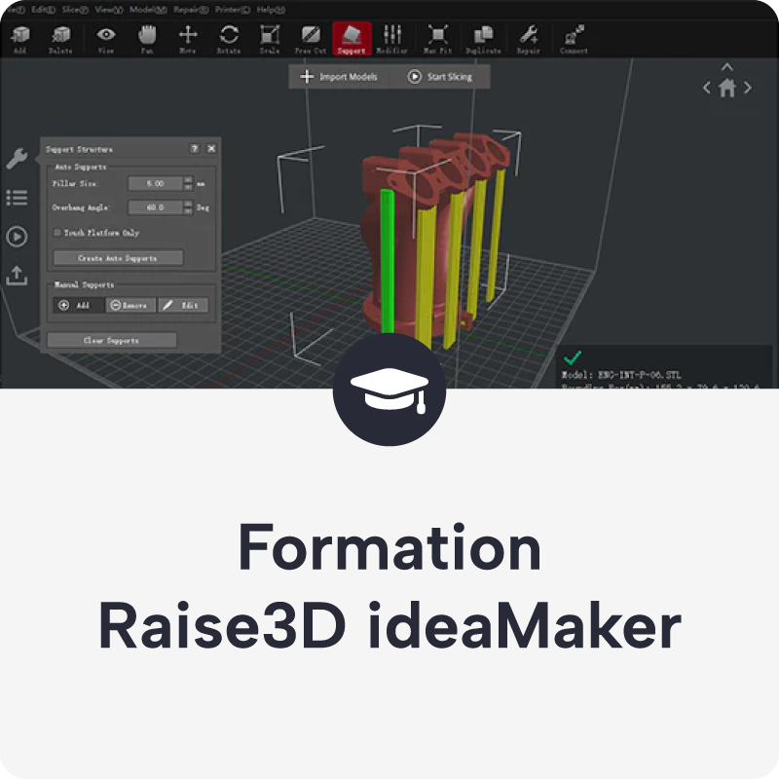Click the graduation cap badge
The height and width of the screenshot is (779, 779).
click(x=389, y=389)
